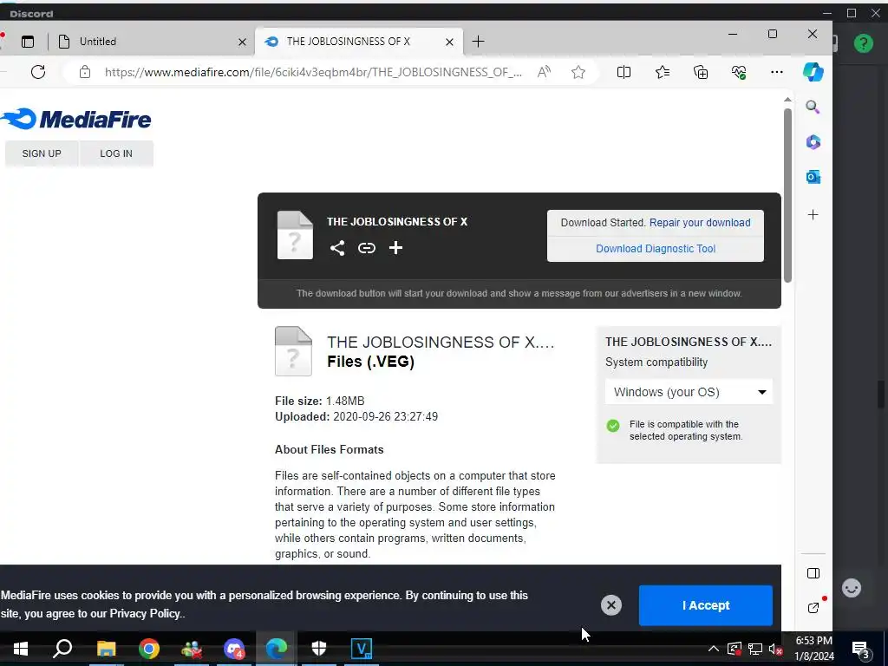Open Windows Security shield in taskbar
The image size is (888, 666).
(319, 649)
